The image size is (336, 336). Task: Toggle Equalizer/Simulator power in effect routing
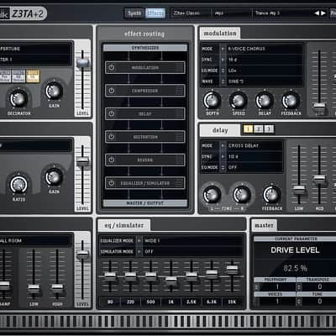click(x=112, y=183)
